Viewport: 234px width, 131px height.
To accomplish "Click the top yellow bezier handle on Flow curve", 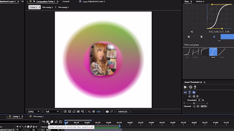I will 212,4.
